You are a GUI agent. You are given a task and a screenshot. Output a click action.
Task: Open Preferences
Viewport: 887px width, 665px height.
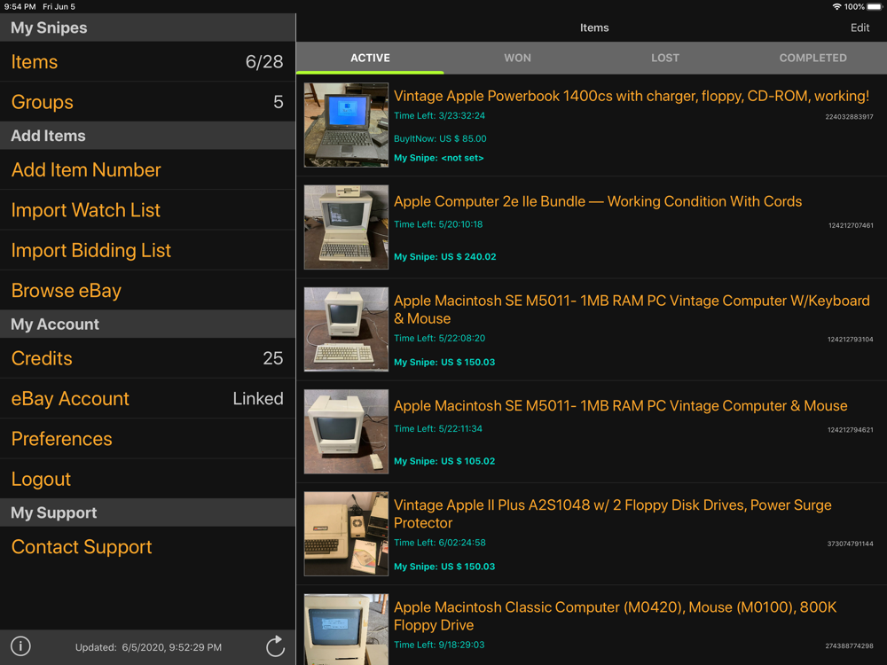[147, 438]
